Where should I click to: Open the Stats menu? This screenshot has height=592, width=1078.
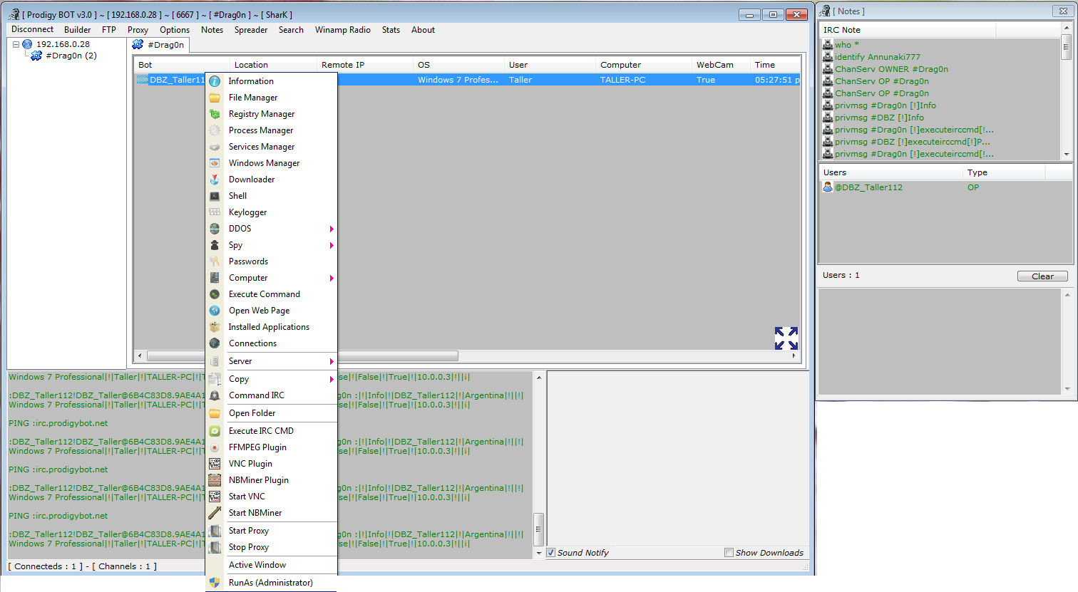tap(391, 30)
